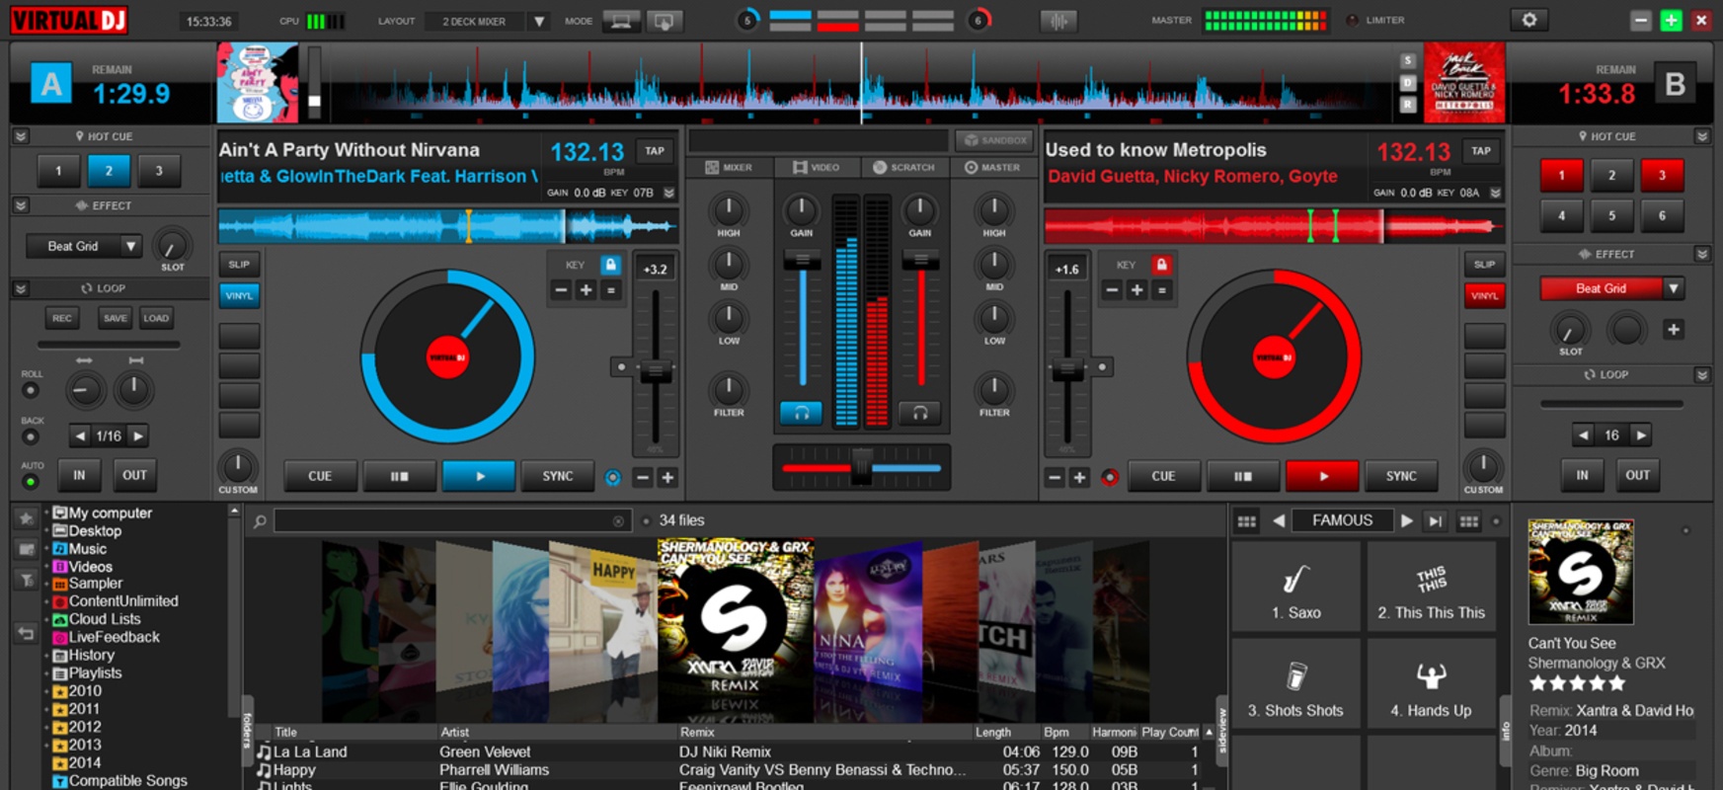Screen dimensions: 1723x790
Task: Toggle headphone cue on the left deck
Action: coord(801,413)
